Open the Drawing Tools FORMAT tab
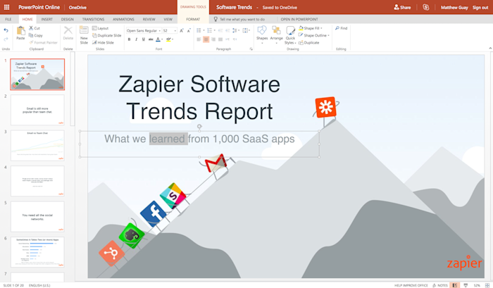This screenshot has width=493, height=288. pos(193,19)
